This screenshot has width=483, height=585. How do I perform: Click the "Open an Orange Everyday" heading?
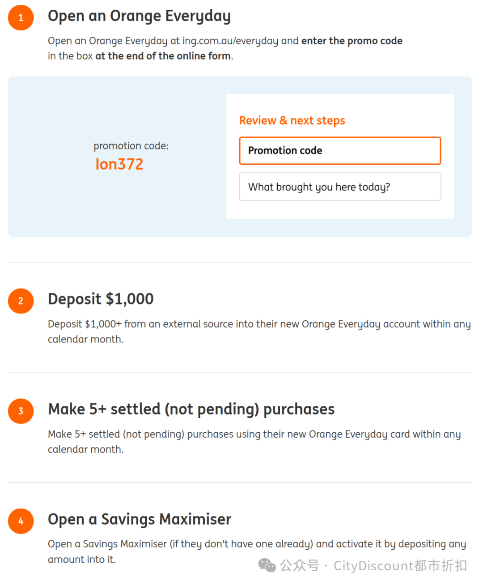click(139, 16)
